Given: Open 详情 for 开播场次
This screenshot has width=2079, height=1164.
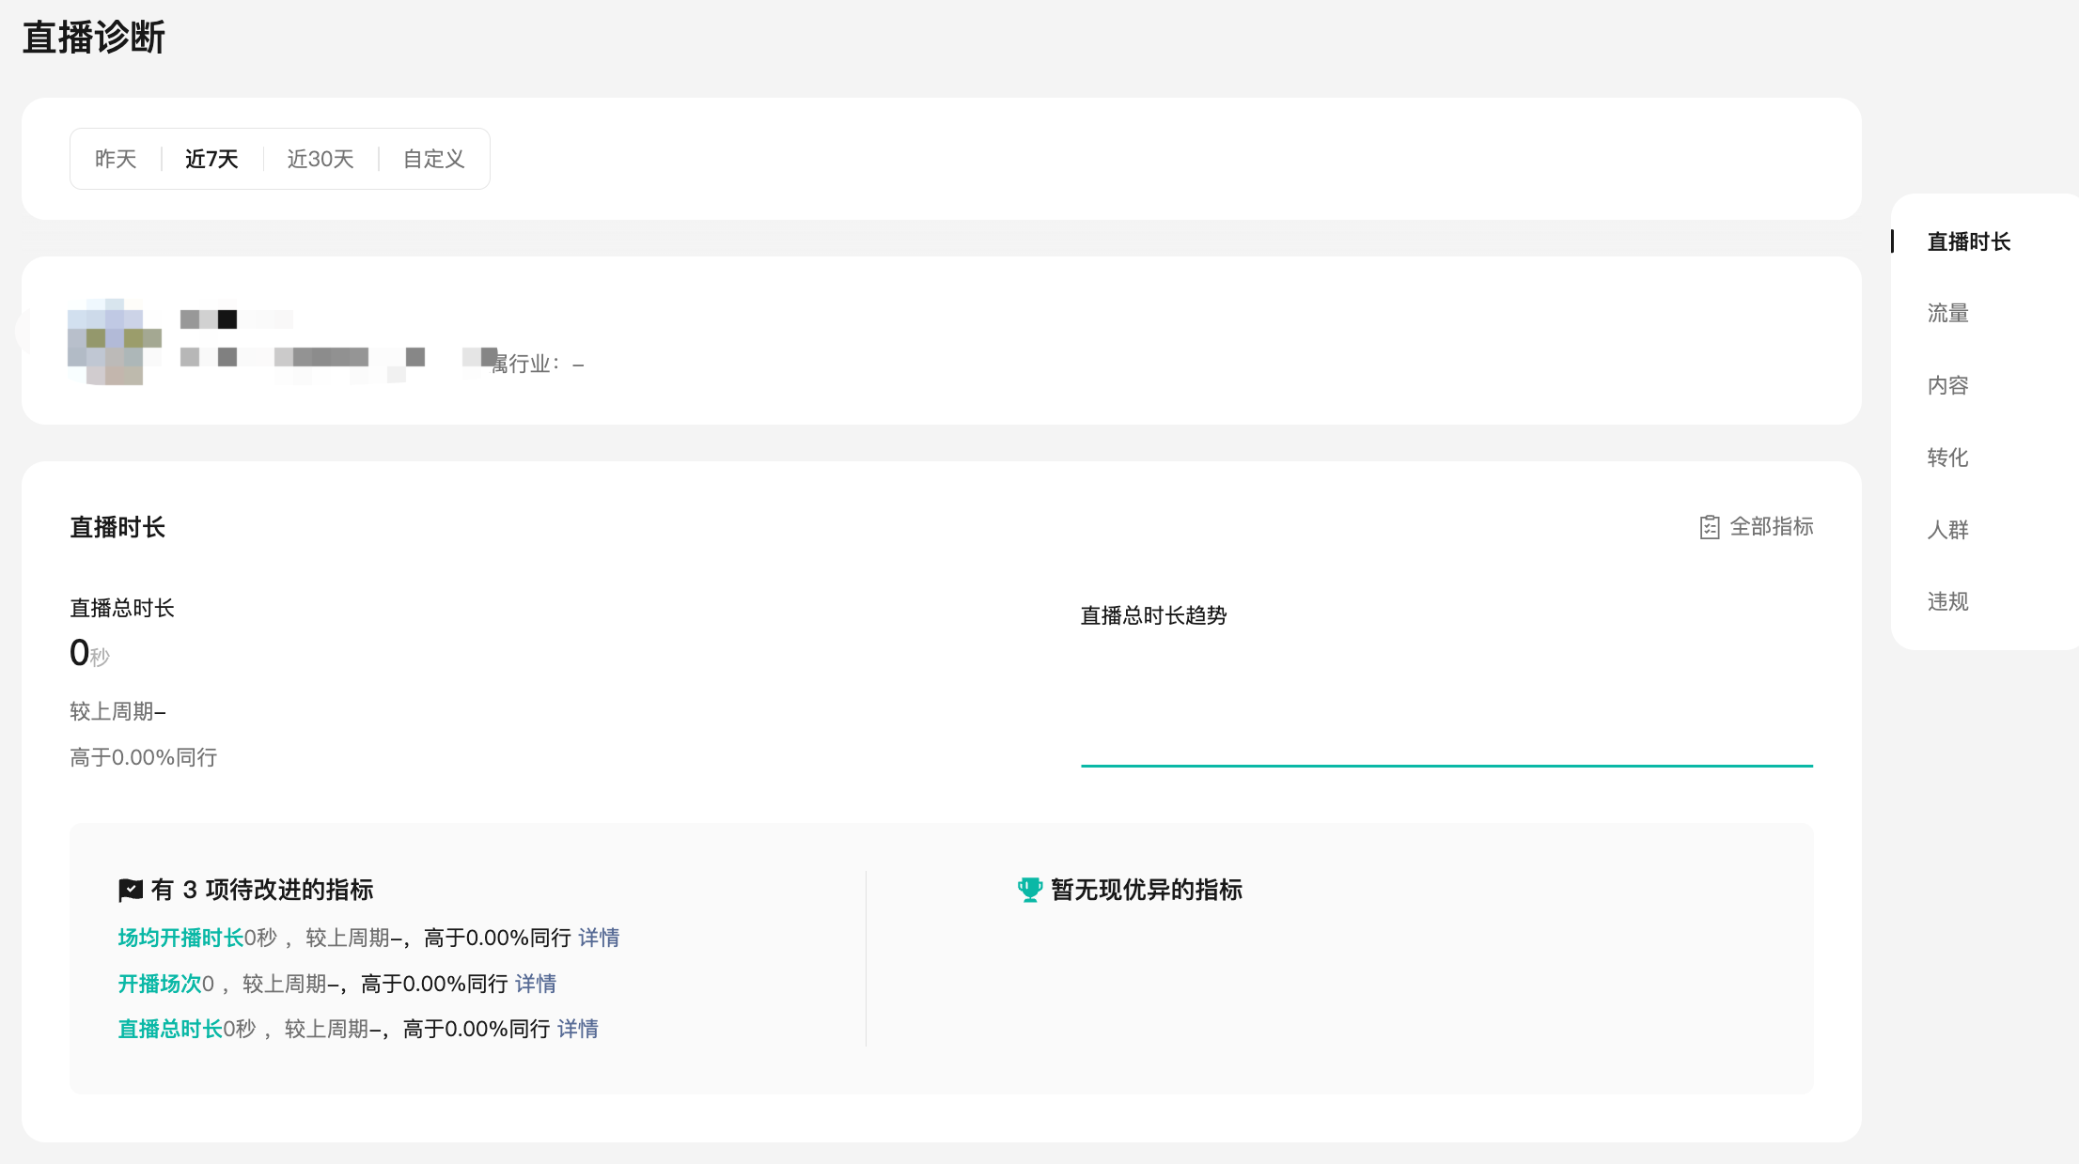Looking at the screenshot, I should click(x=536, y=984).
